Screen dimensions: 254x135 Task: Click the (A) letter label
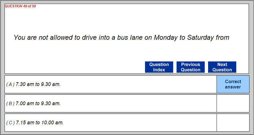point(10,84)
